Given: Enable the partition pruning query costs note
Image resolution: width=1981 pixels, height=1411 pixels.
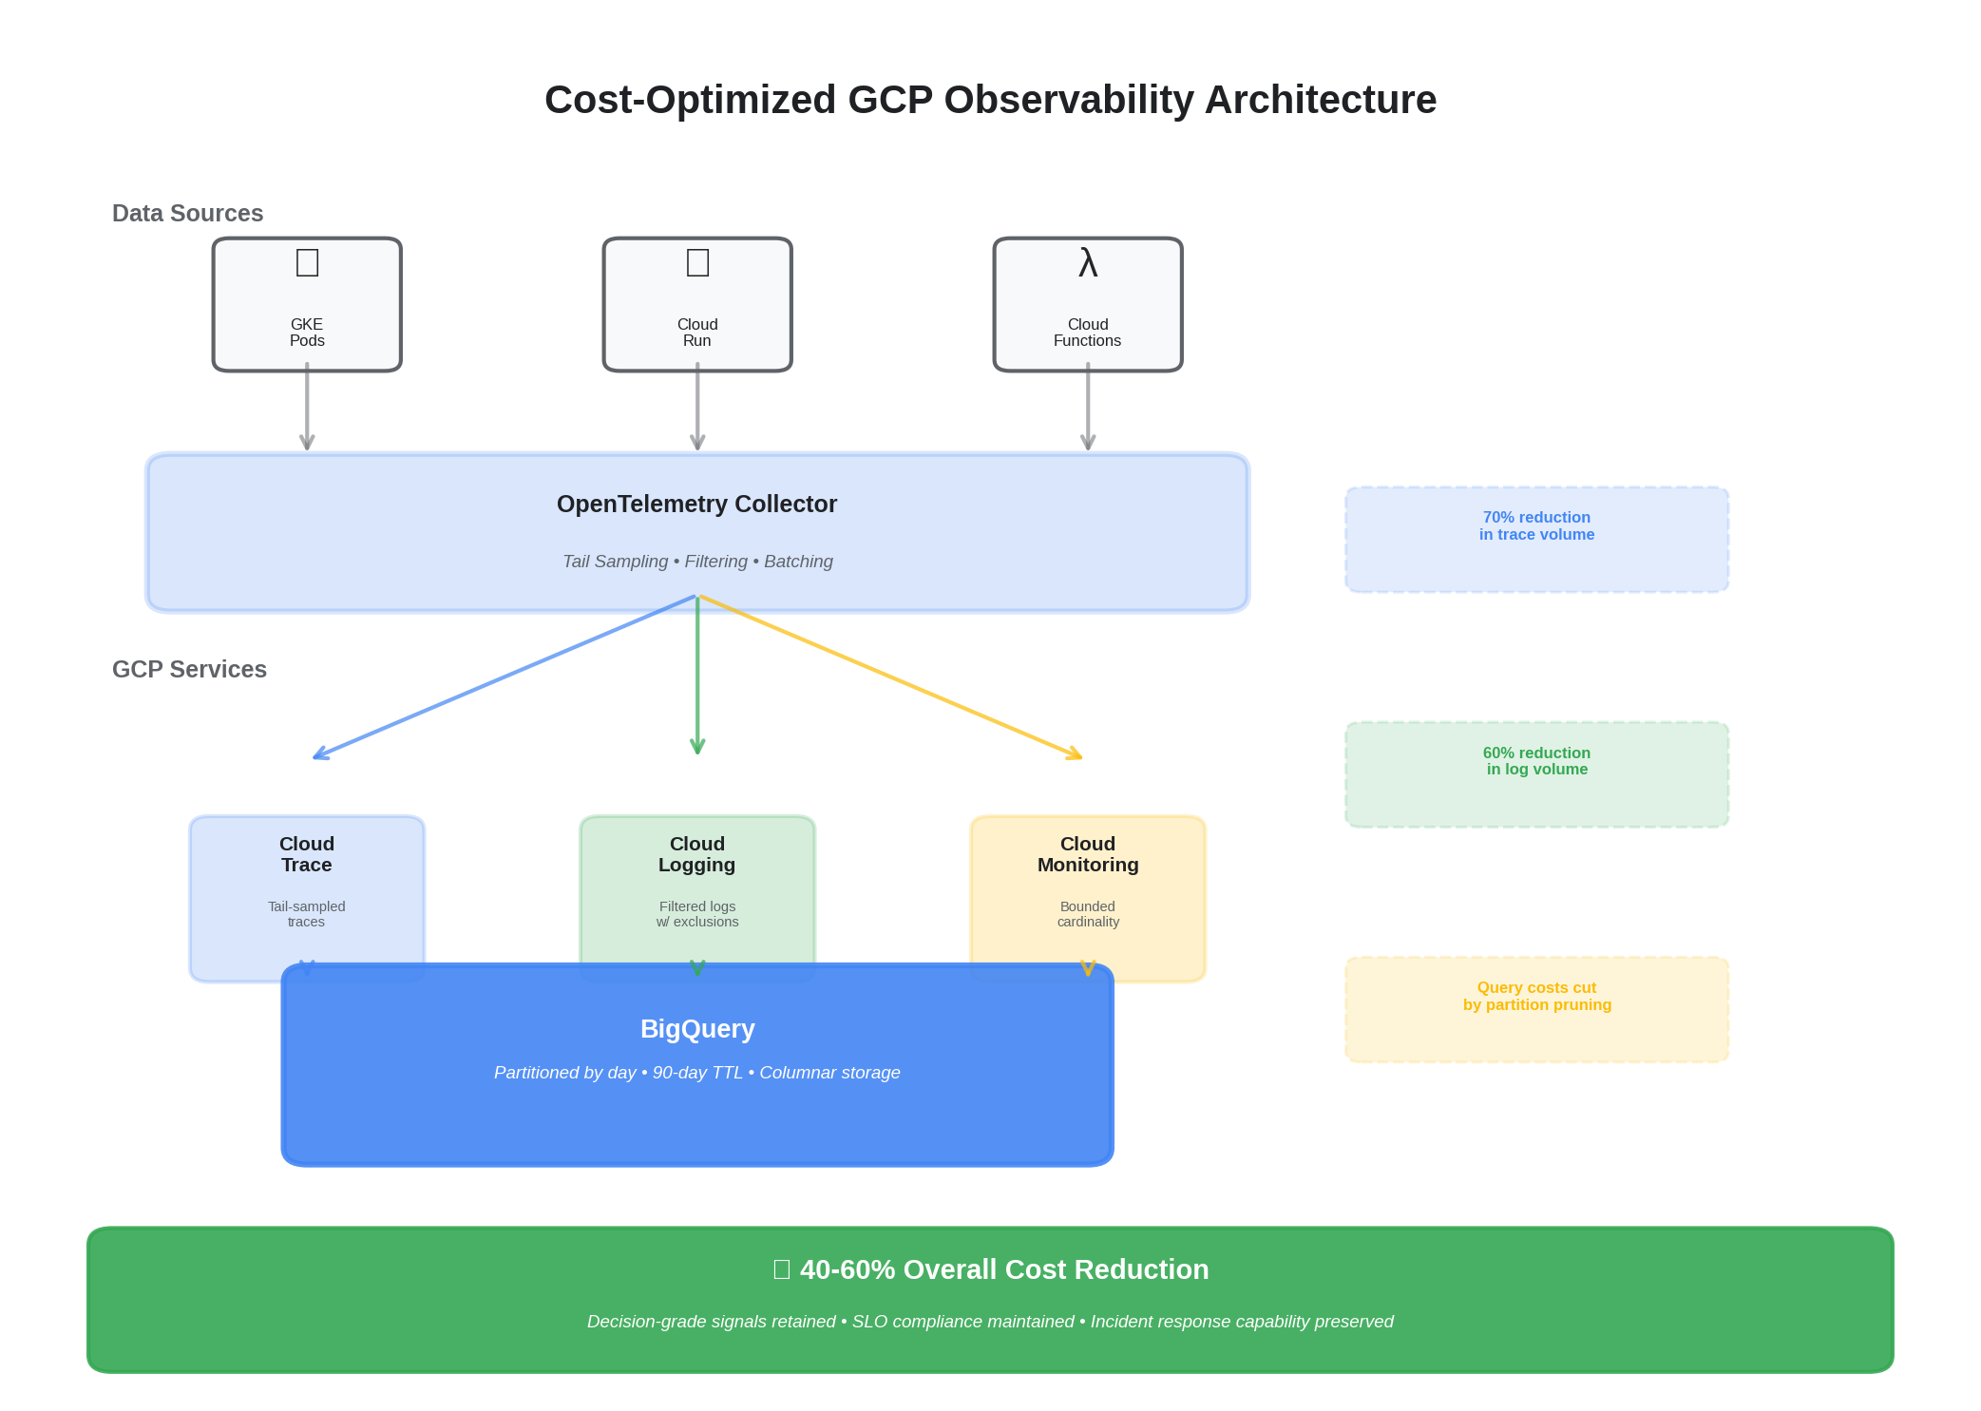Looking at the screenshot, I should [x=1535, y=1007].
